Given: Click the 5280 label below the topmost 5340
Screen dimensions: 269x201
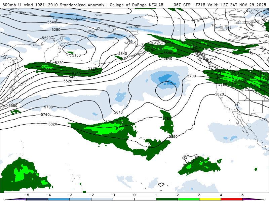Looking at the screenshot, I should (56, 30).
